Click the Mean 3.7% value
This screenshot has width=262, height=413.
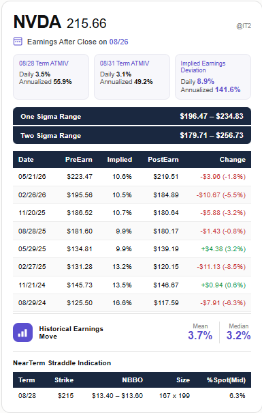point(200,335)
